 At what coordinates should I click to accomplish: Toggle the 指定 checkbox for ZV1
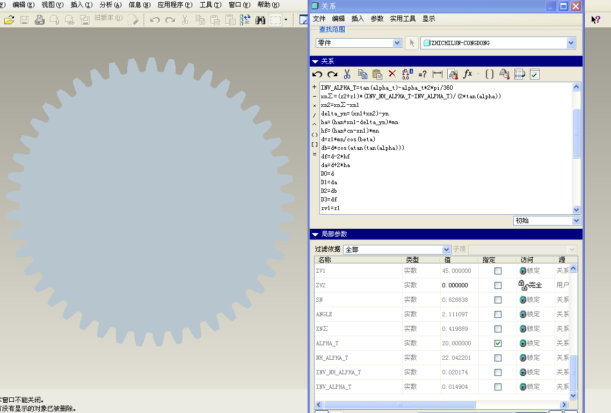[498, 271]
